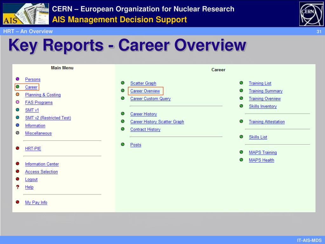Open the FAS Programs link
This screenshot has width=325, height=244.
pyautogui.click(x=39, y=102)
